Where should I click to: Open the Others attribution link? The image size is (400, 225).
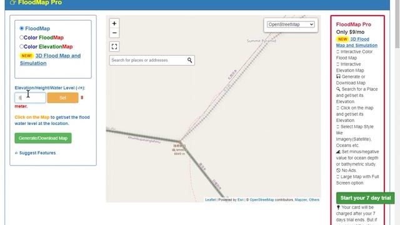314,200
